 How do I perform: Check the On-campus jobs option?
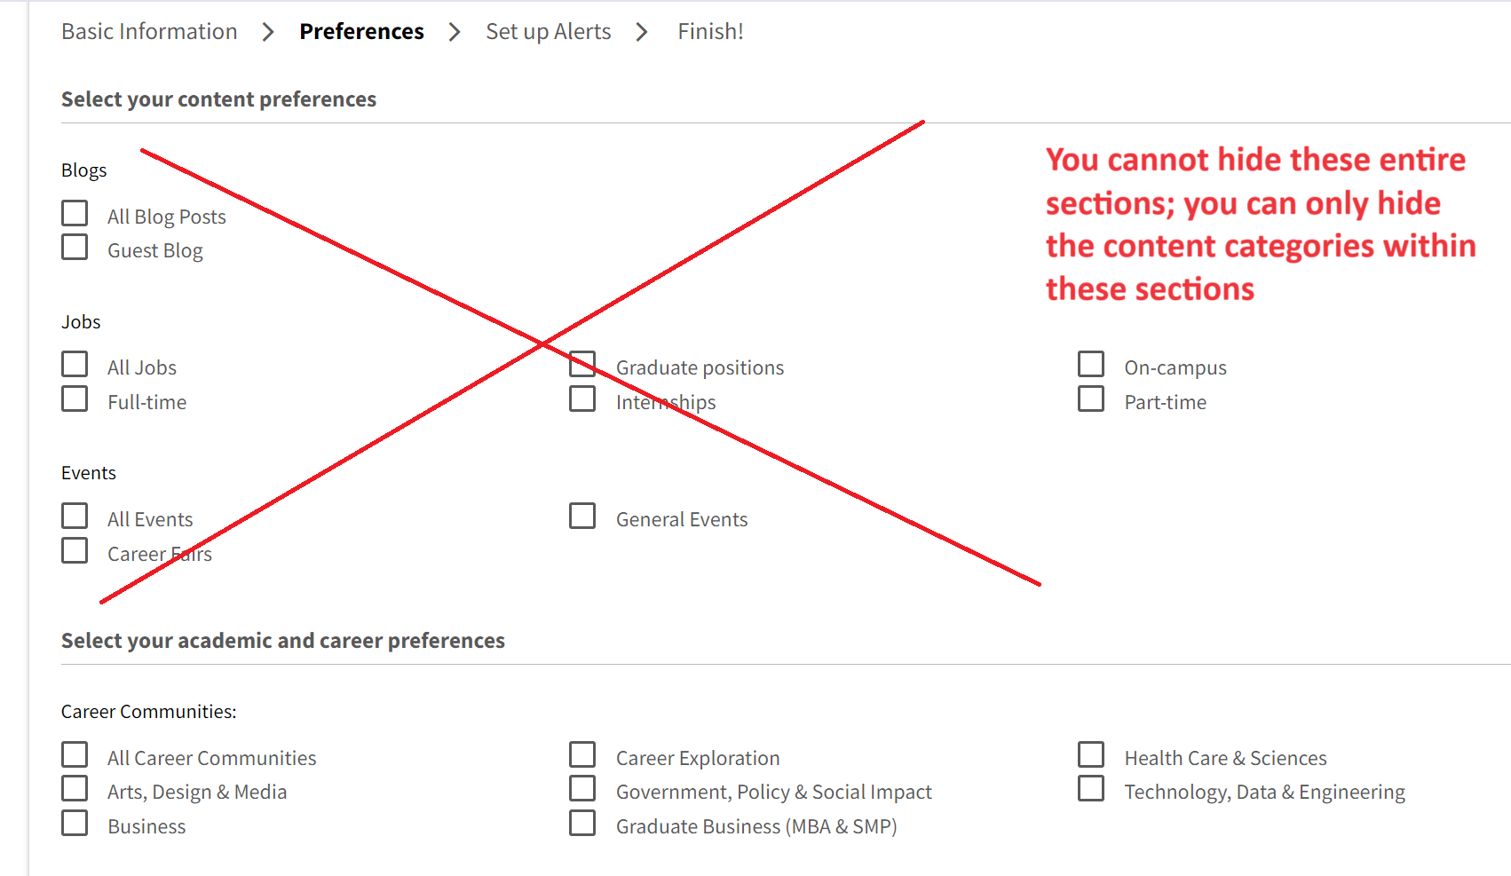click(1091, 365)
